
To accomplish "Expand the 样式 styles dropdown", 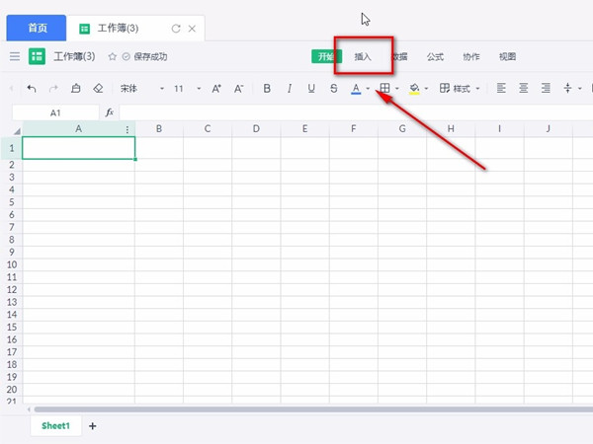I will point(461,89).
